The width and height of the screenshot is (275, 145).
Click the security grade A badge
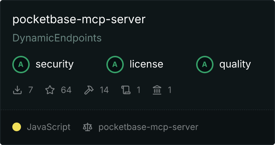pyautogui.click(x=21, y=65)
